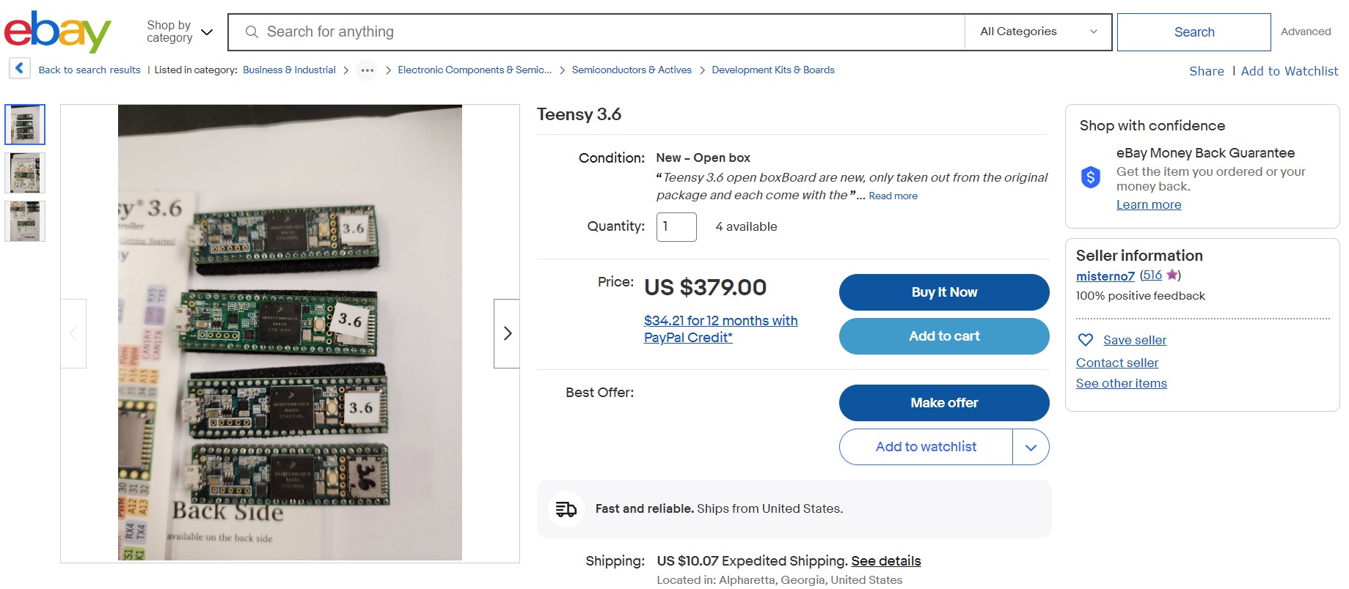The width and height of the screenshot is (1349, 589).
Task: Click the heart icon beside Save seller
Action: pos(1086,340)
